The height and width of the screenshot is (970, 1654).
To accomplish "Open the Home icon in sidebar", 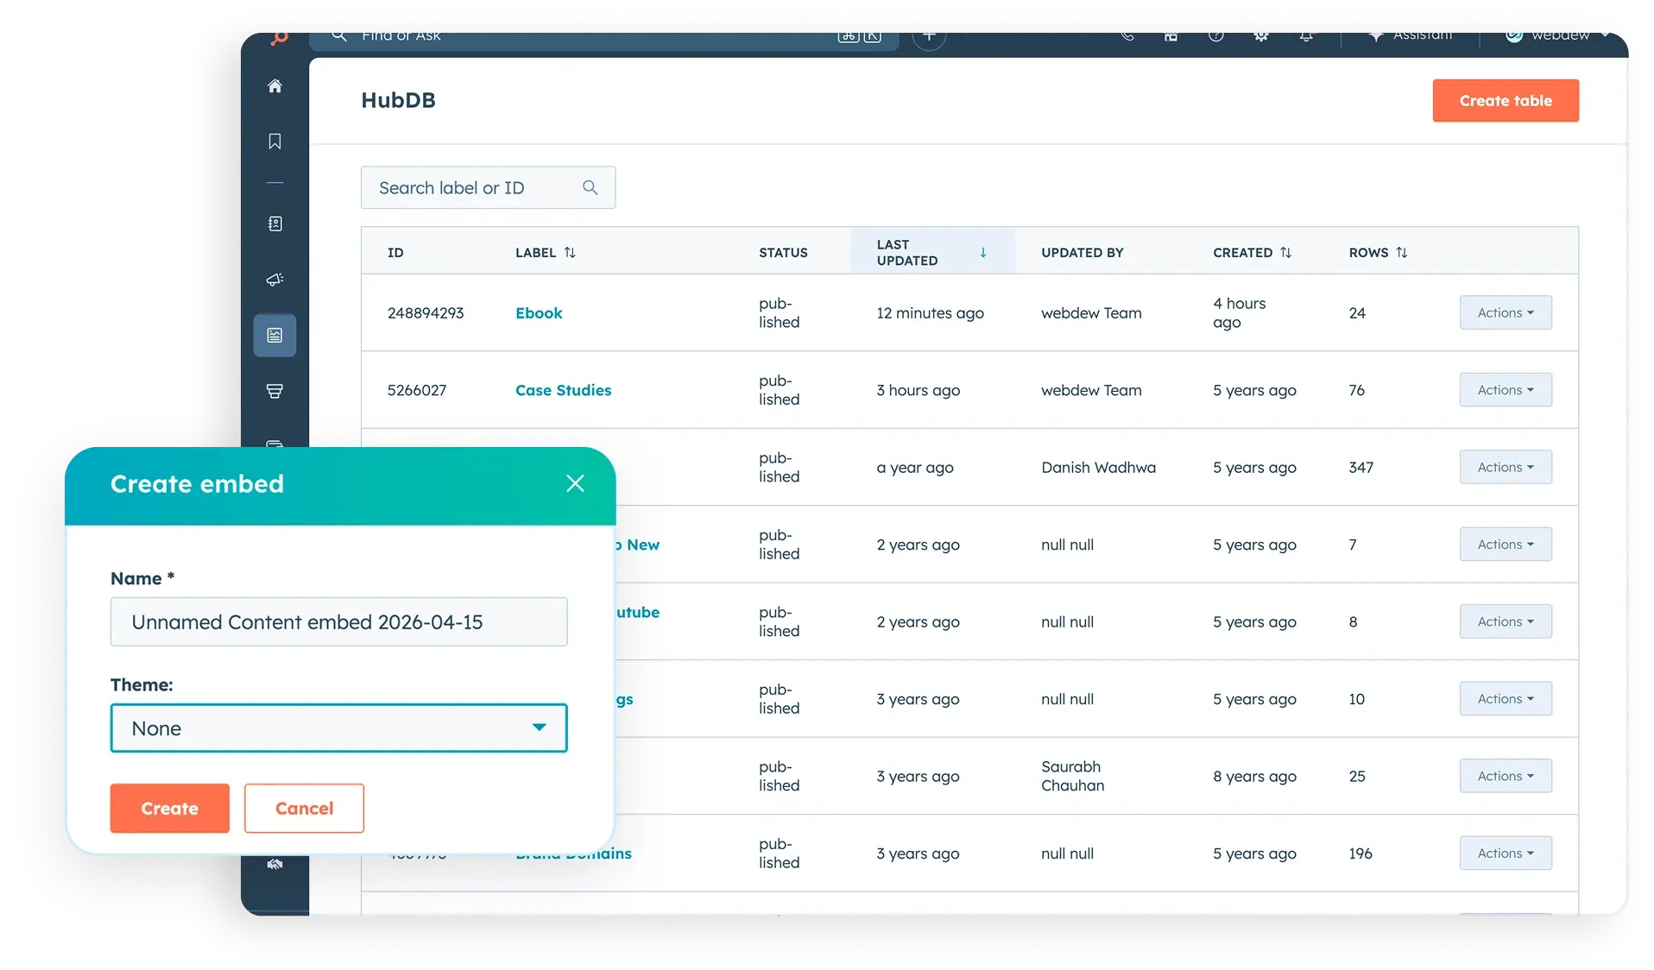I will (x=275, y=86).
